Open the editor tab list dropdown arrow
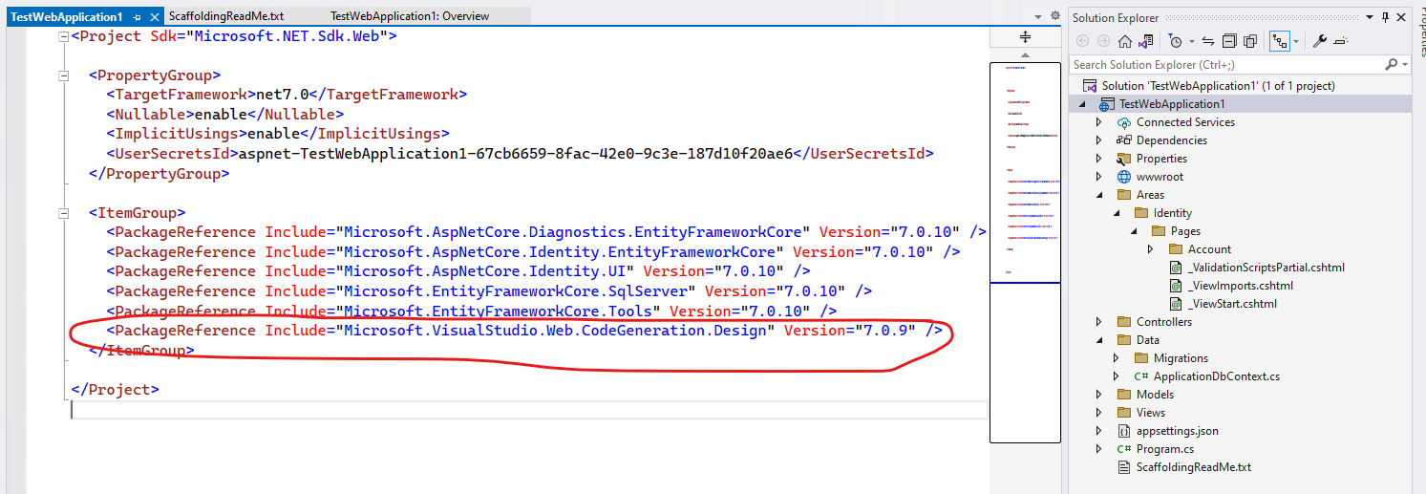Screen dimensions: 1426x494 coord(1039,16)
